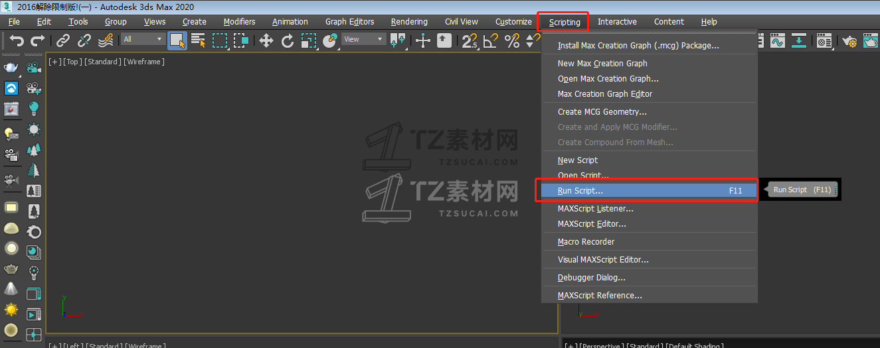The height and width of the screenshot is (348, 880).
Task: Pick the Select and Move cross-arrows tool
Action: [x=266, y=40]
